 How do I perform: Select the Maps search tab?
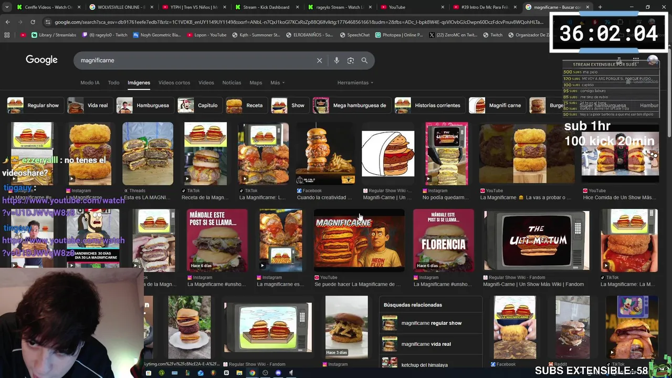point(256,82)
